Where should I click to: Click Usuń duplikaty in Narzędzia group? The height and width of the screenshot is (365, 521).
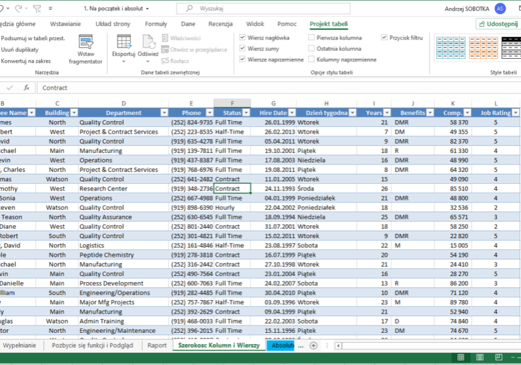[x=20, y=49]
